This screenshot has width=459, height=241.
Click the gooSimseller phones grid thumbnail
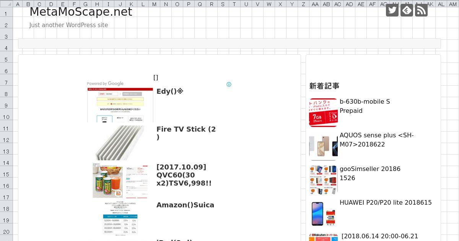point(323,180)
